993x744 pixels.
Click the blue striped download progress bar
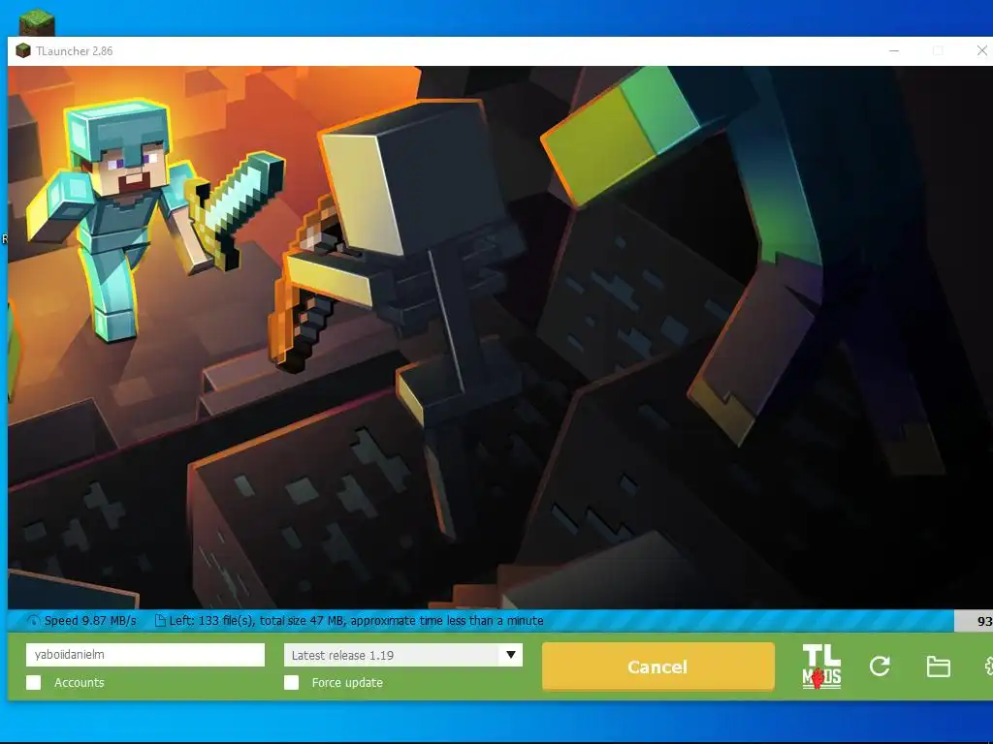tap(481, 621)
